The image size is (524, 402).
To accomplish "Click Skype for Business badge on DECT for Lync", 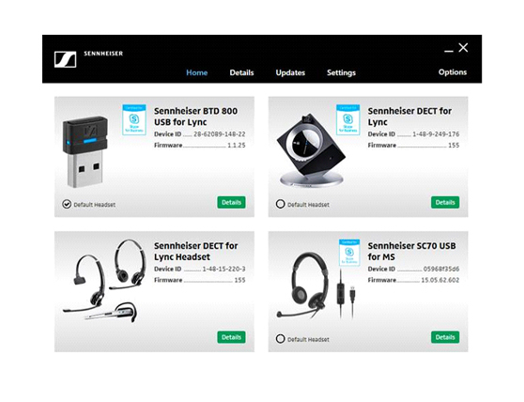I will (x=347, y=119).
